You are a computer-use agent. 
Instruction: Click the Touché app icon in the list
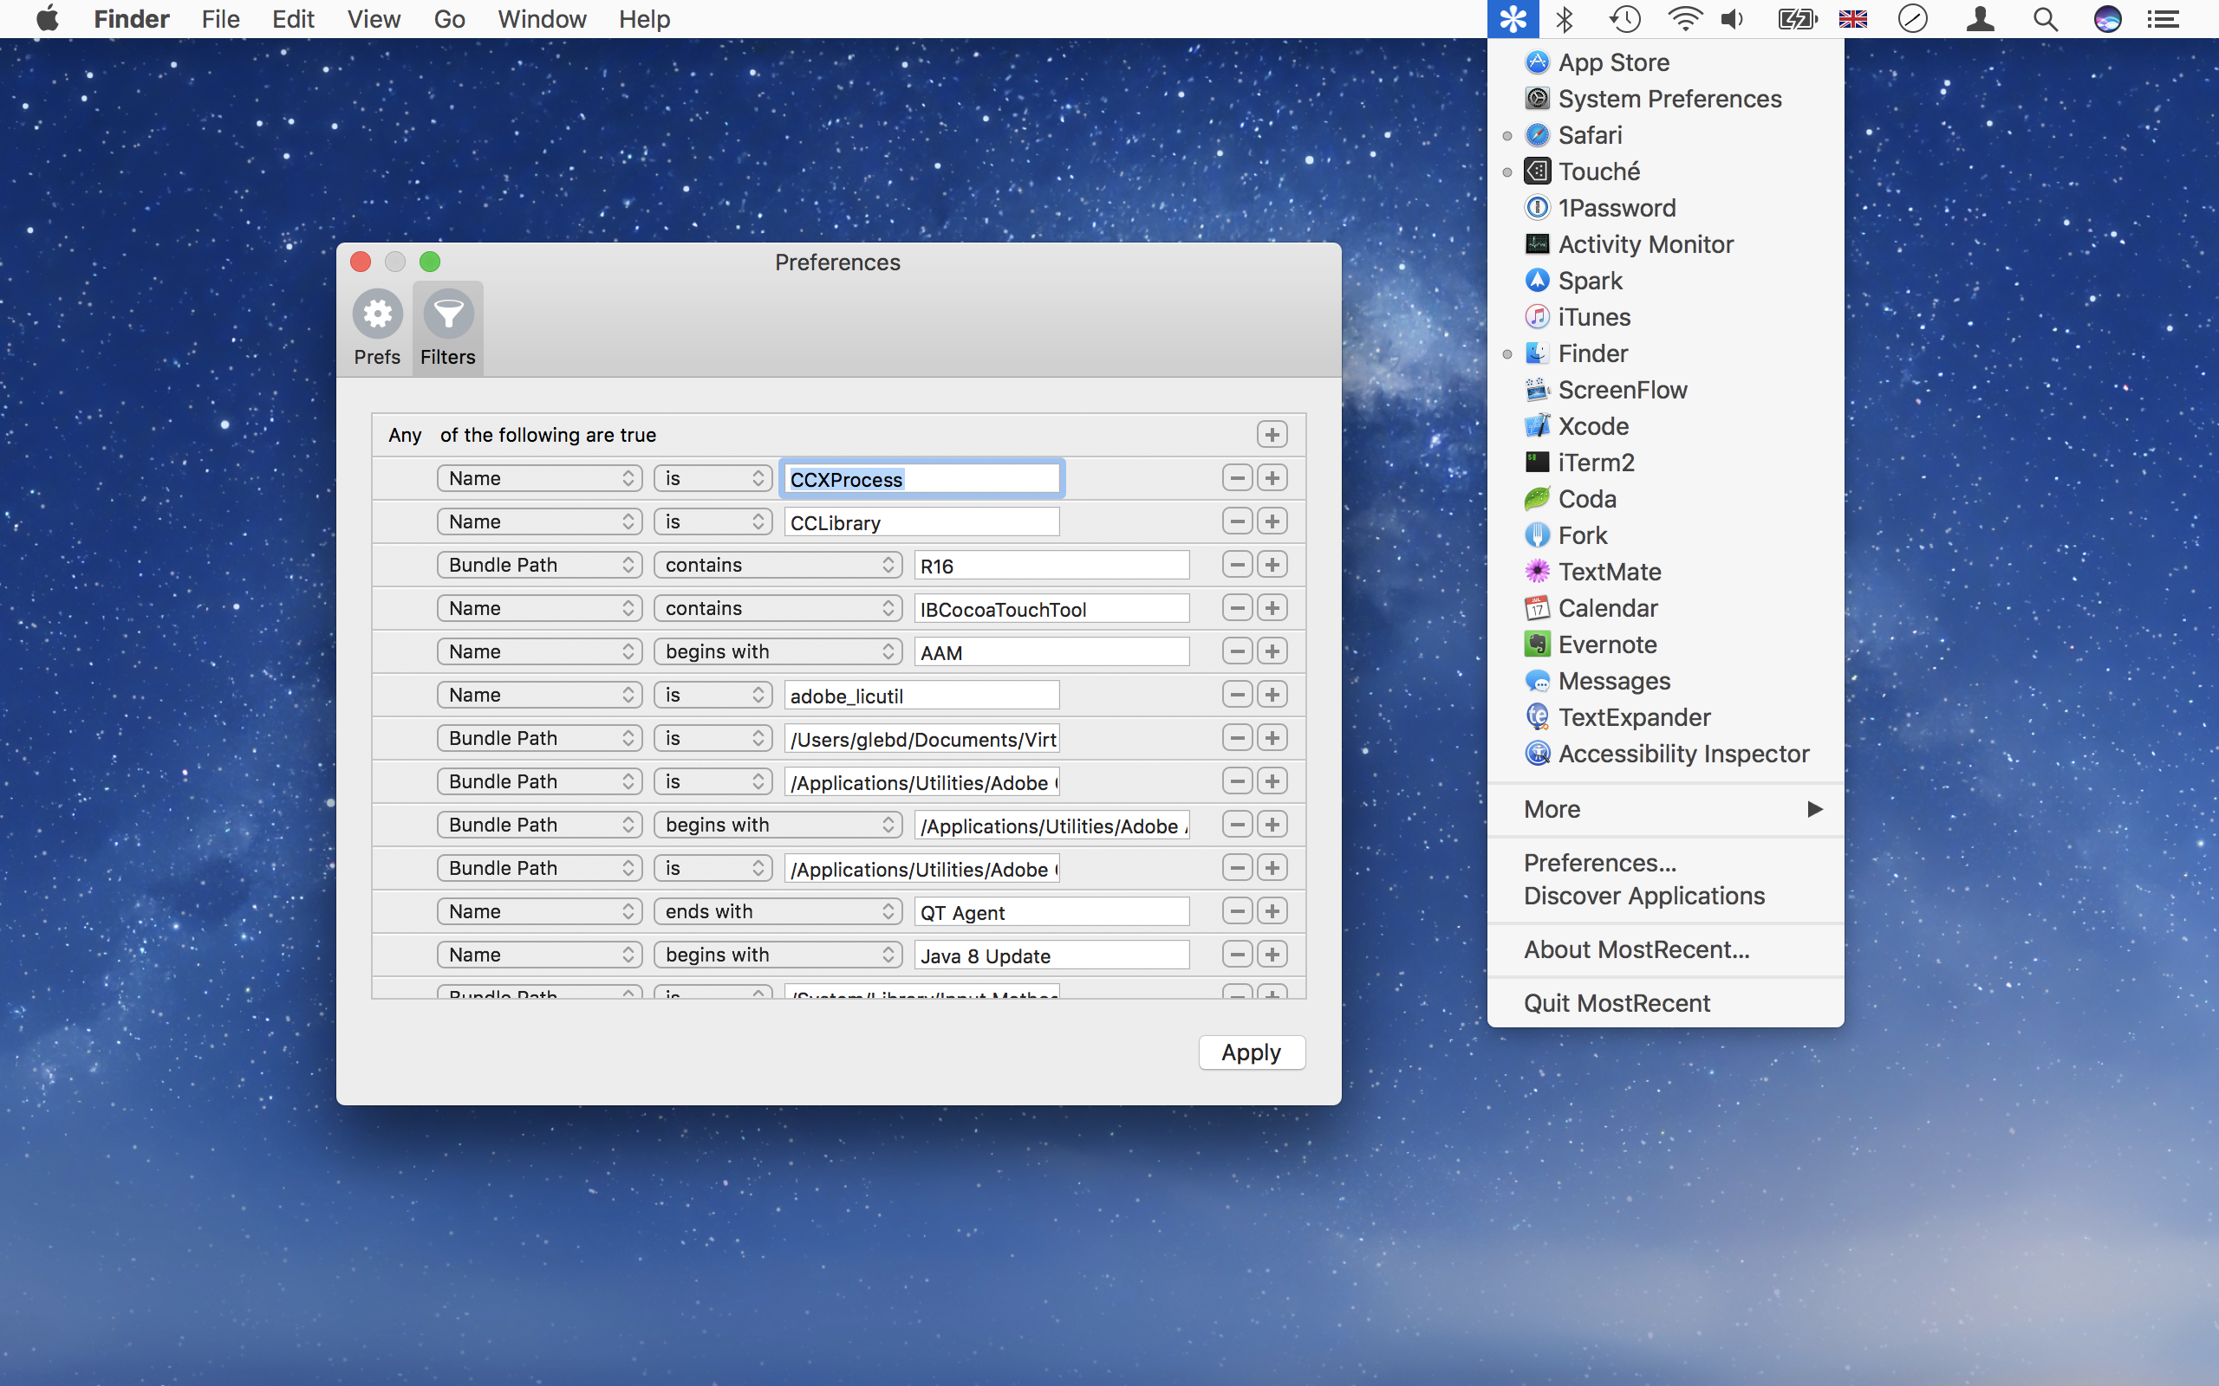point(1537,172)
